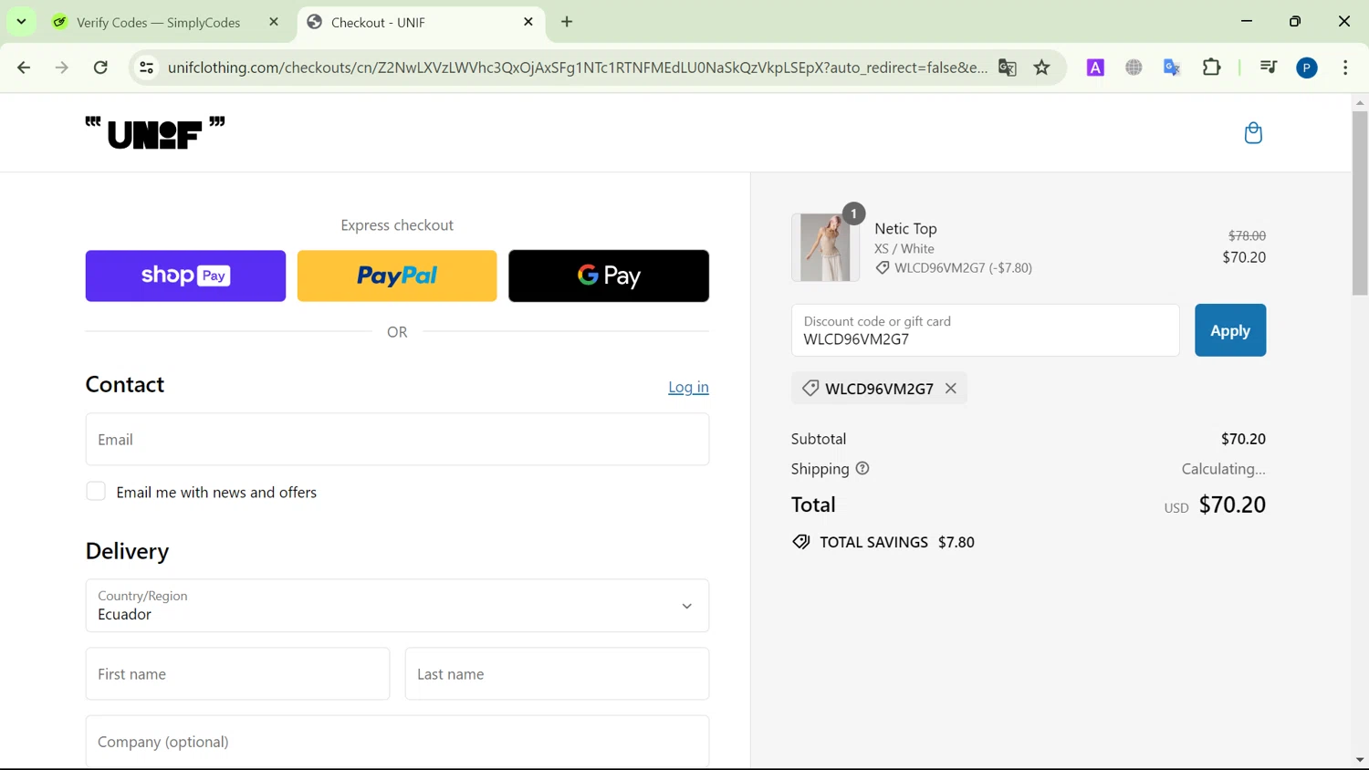
Task: Bookmark this page with the star icon
Action: [x=1042, y=68]
